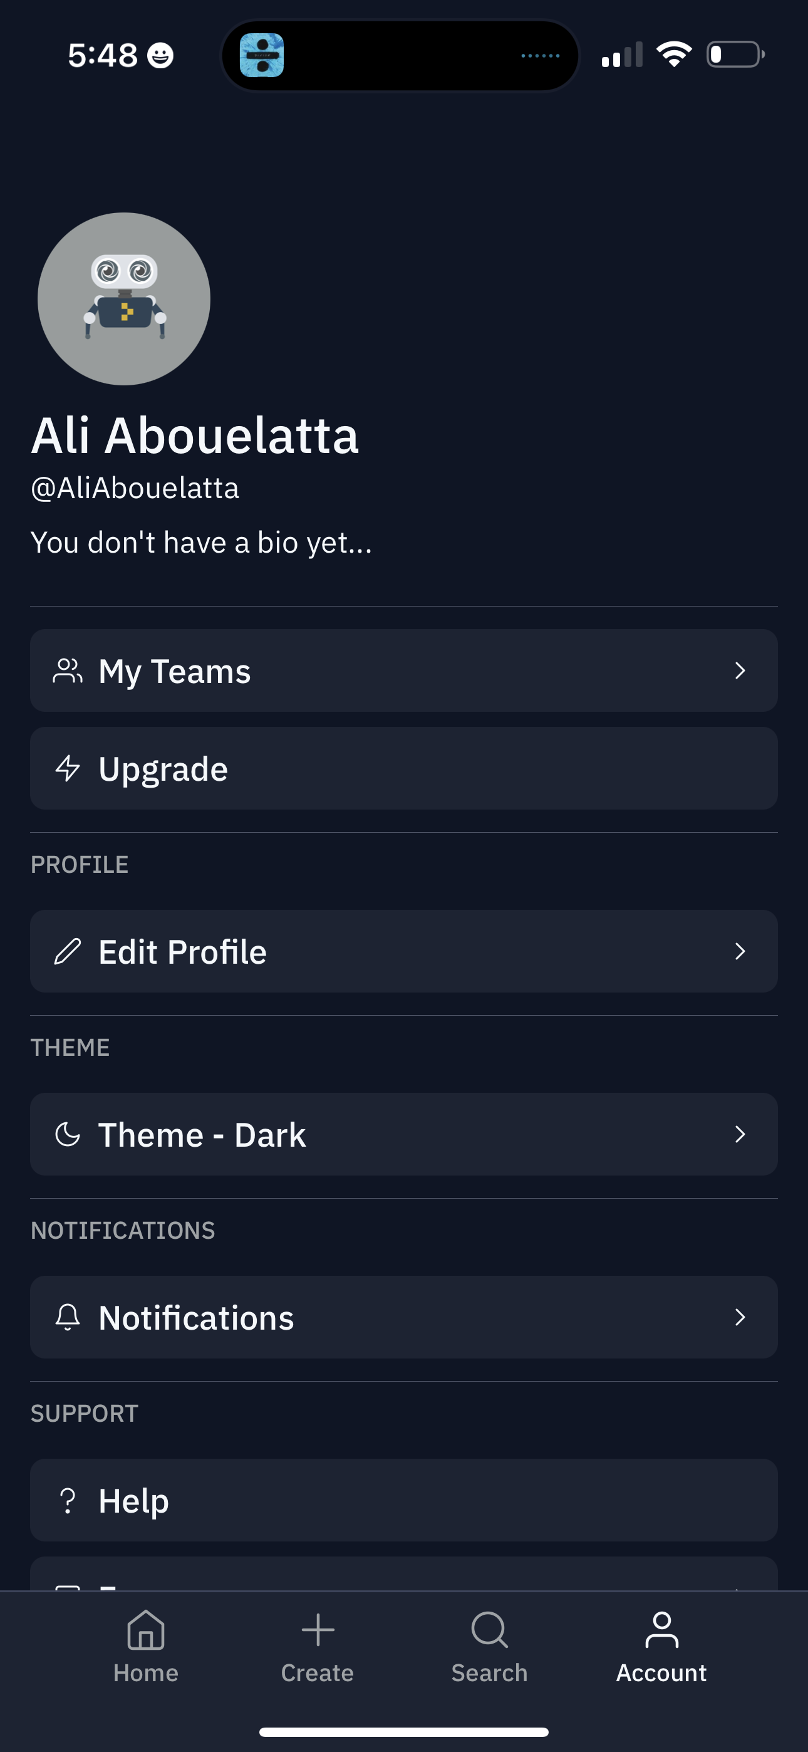Tap the My Teams people icon
808x1752 pixels.
tap(68, 670)
